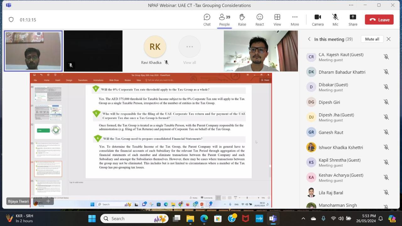Open Microsoft Edge from the taskbar

point(204,218)
